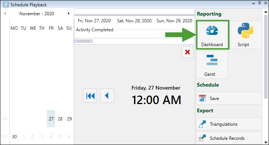Click the Friday, 27 November date label
The width and height of the screenshot is (269, 145).
coord(156,88)
